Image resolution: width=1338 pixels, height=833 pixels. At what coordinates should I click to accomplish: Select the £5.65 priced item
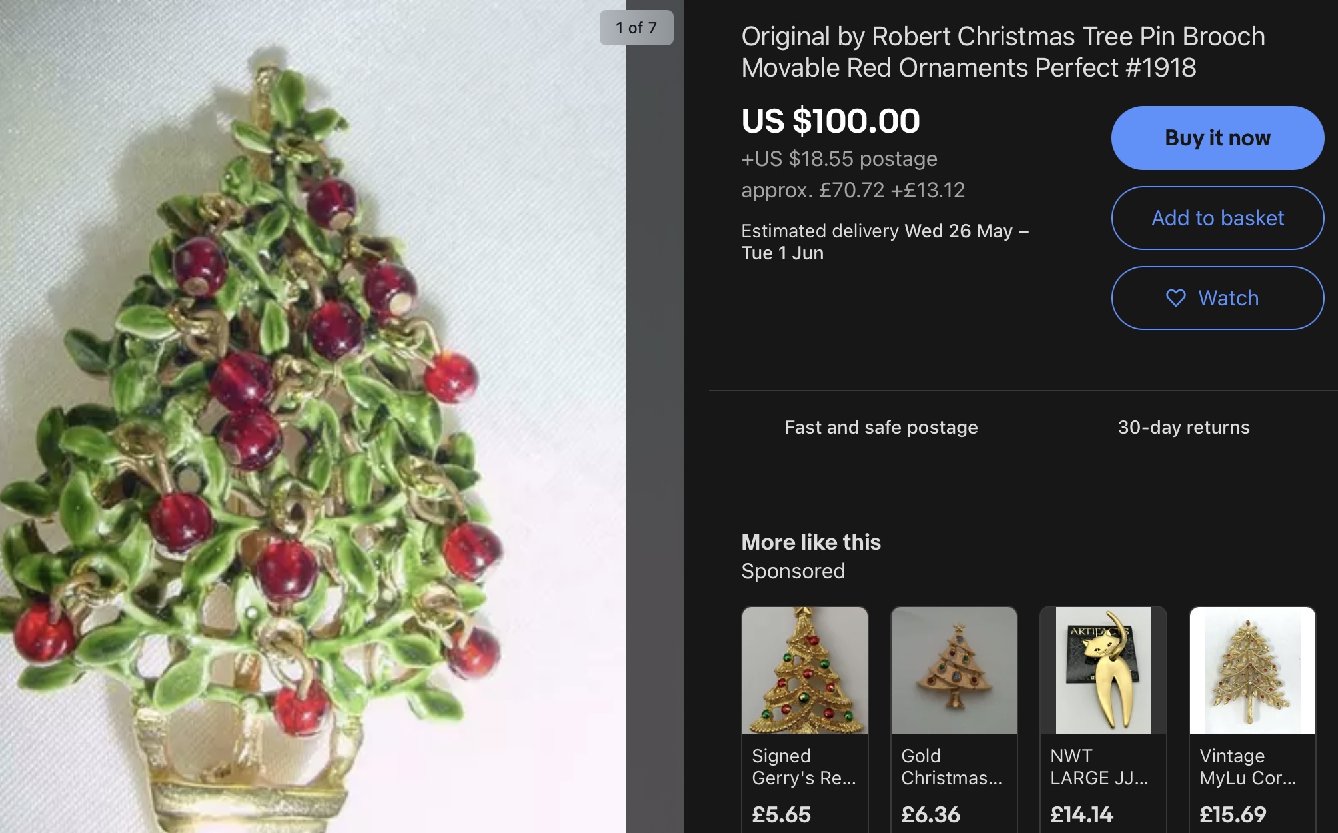[x=782, y=814]
